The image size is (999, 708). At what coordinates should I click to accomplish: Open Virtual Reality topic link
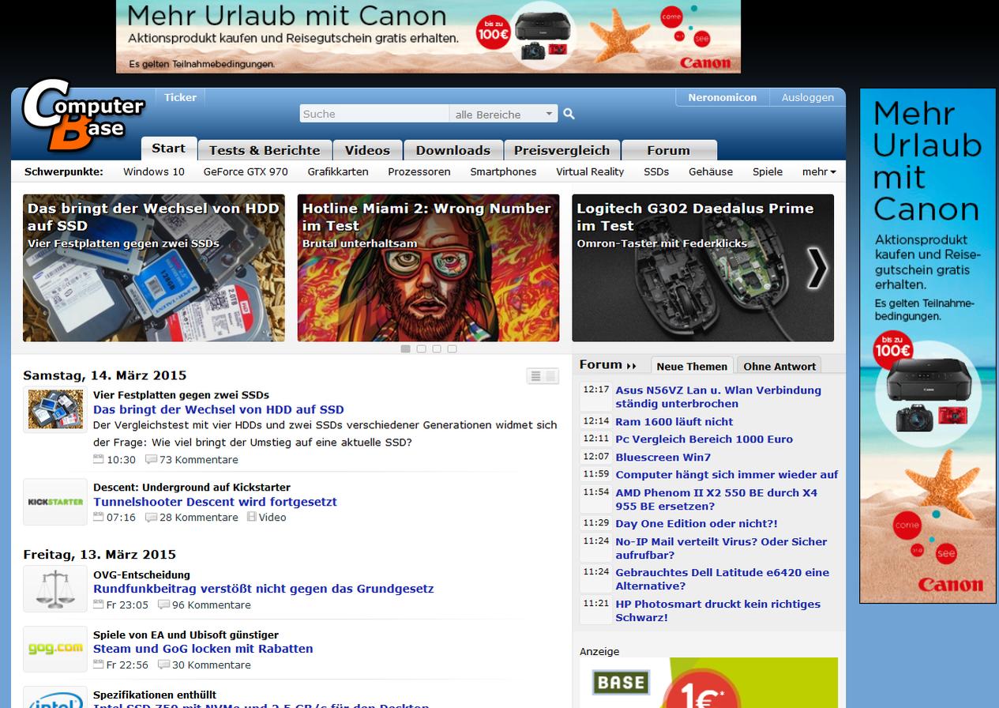(x=590, y=171)
